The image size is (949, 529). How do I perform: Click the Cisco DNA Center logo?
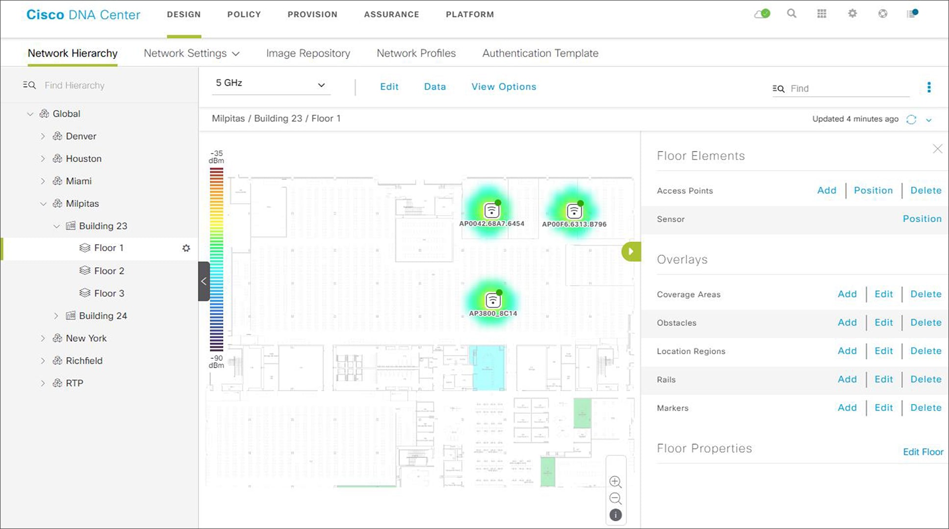[83, 15]
